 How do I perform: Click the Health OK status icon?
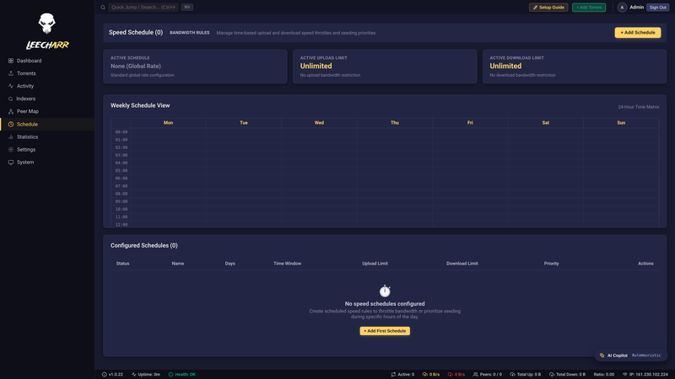tap(171, 374)
